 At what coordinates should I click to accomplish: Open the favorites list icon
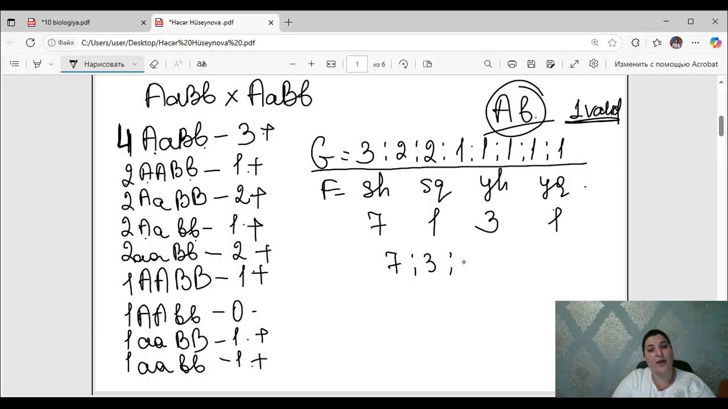click(x=657, y=43)
